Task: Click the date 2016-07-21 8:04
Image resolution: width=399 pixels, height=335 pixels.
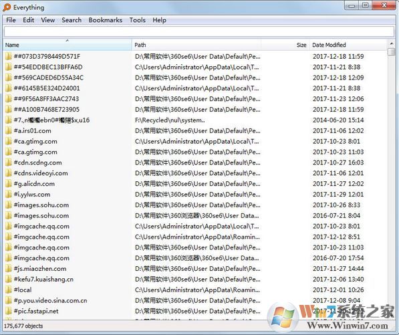Action: [336, 215]
